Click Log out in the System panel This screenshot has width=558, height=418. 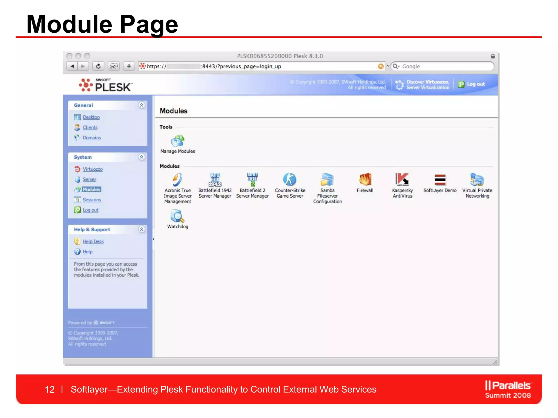90,210
